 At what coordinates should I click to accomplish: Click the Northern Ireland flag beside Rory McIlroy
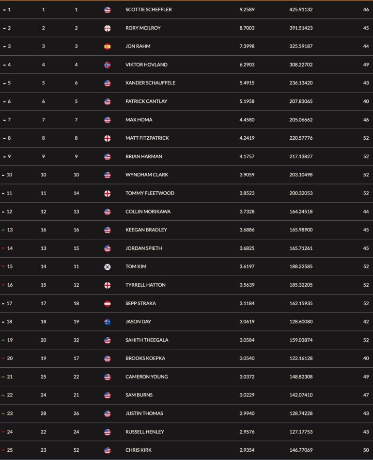tap(108, 28)
